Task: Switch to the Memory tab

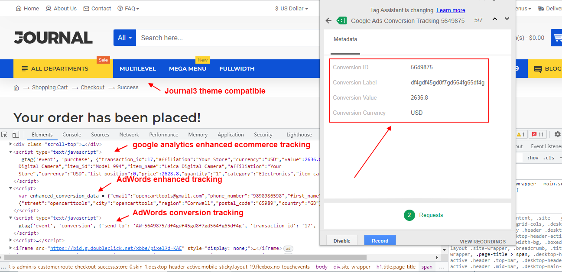Action: 198,135
